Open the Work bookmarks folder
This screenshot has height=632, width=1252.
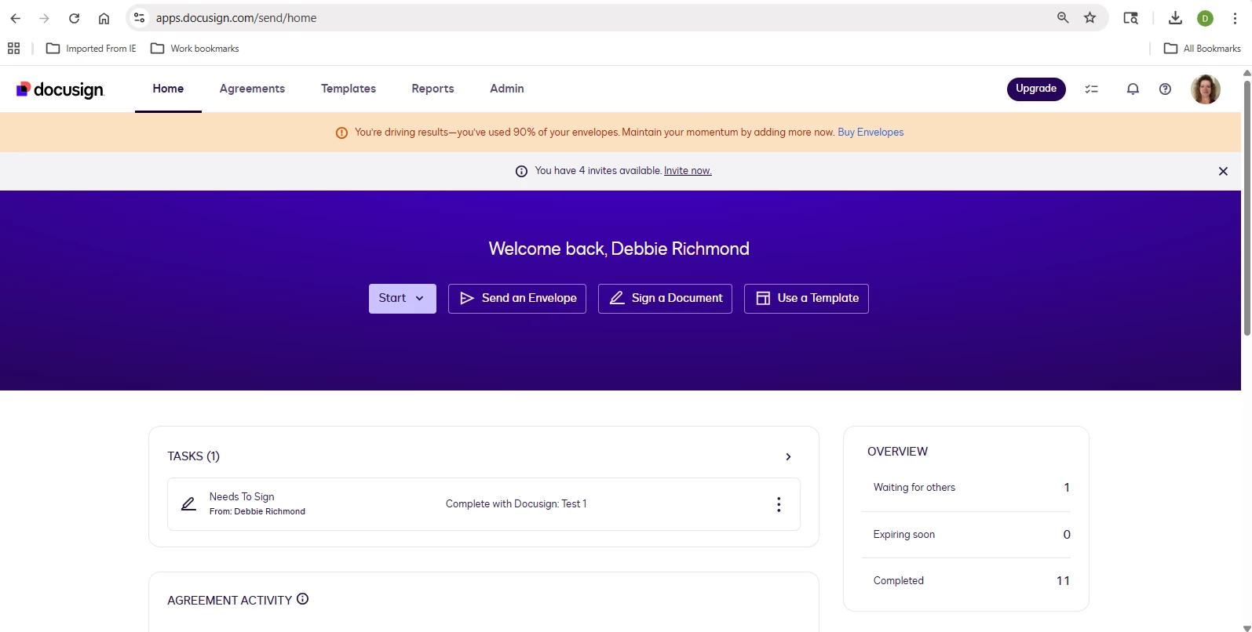(195, 49)
